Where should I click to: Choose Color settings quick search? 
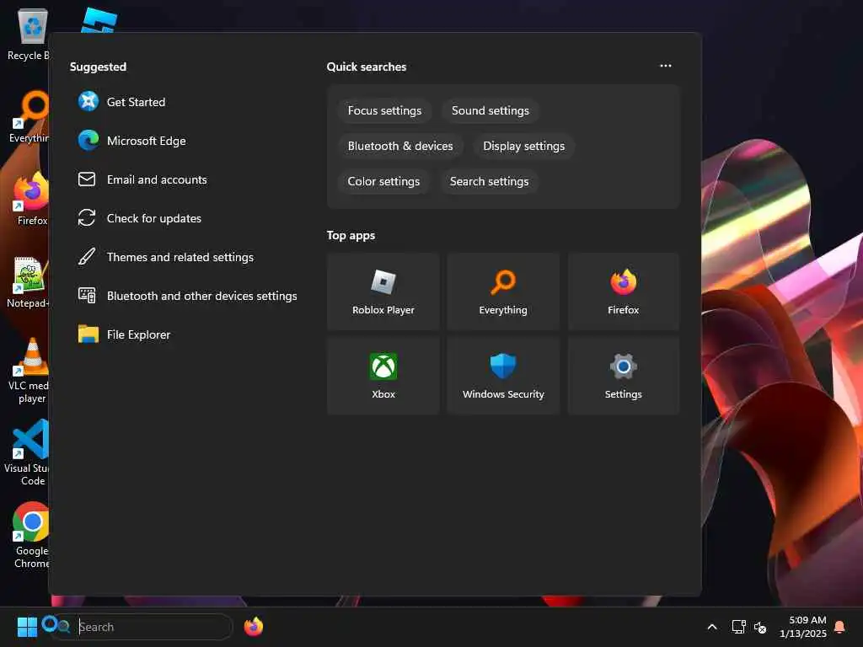click(x=383, y=182)
